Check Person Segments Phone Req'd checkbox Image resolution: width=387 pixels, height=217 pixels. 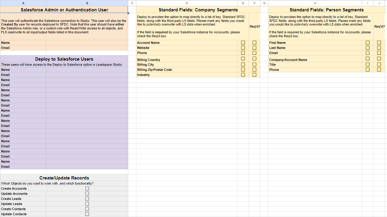coord(379,70)
